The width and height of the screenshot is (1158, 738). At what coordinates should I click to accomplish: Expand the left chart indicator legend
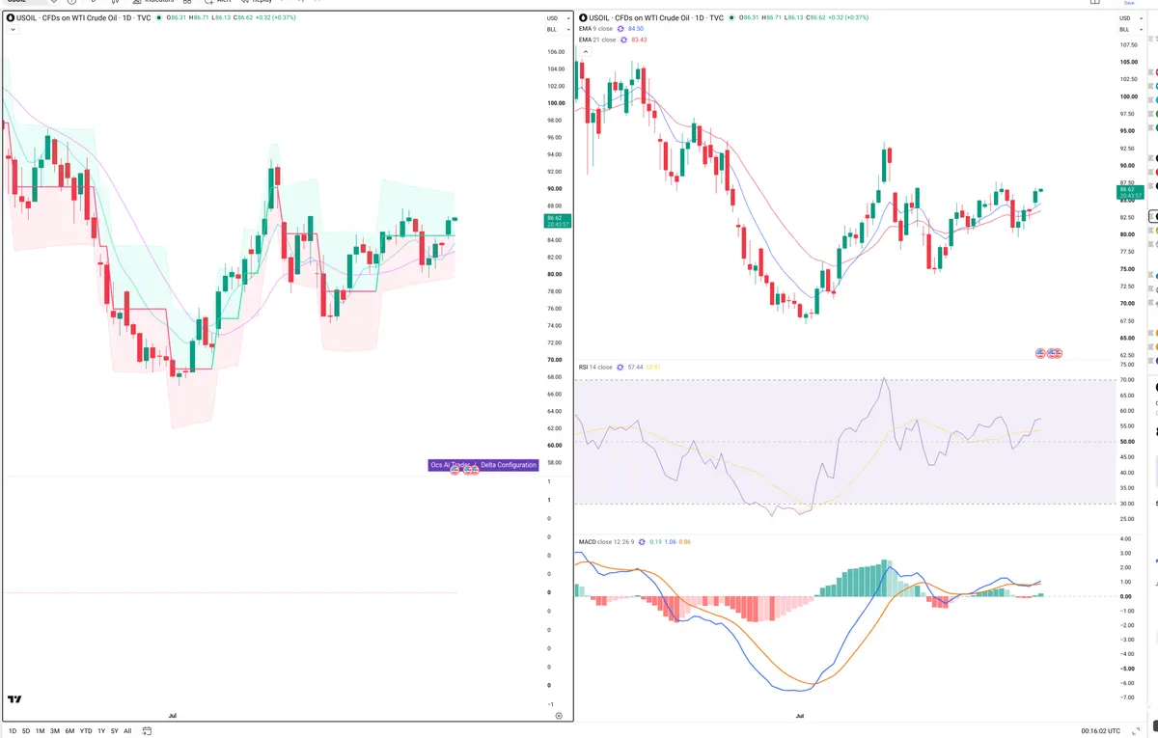[x=13, y=30]
